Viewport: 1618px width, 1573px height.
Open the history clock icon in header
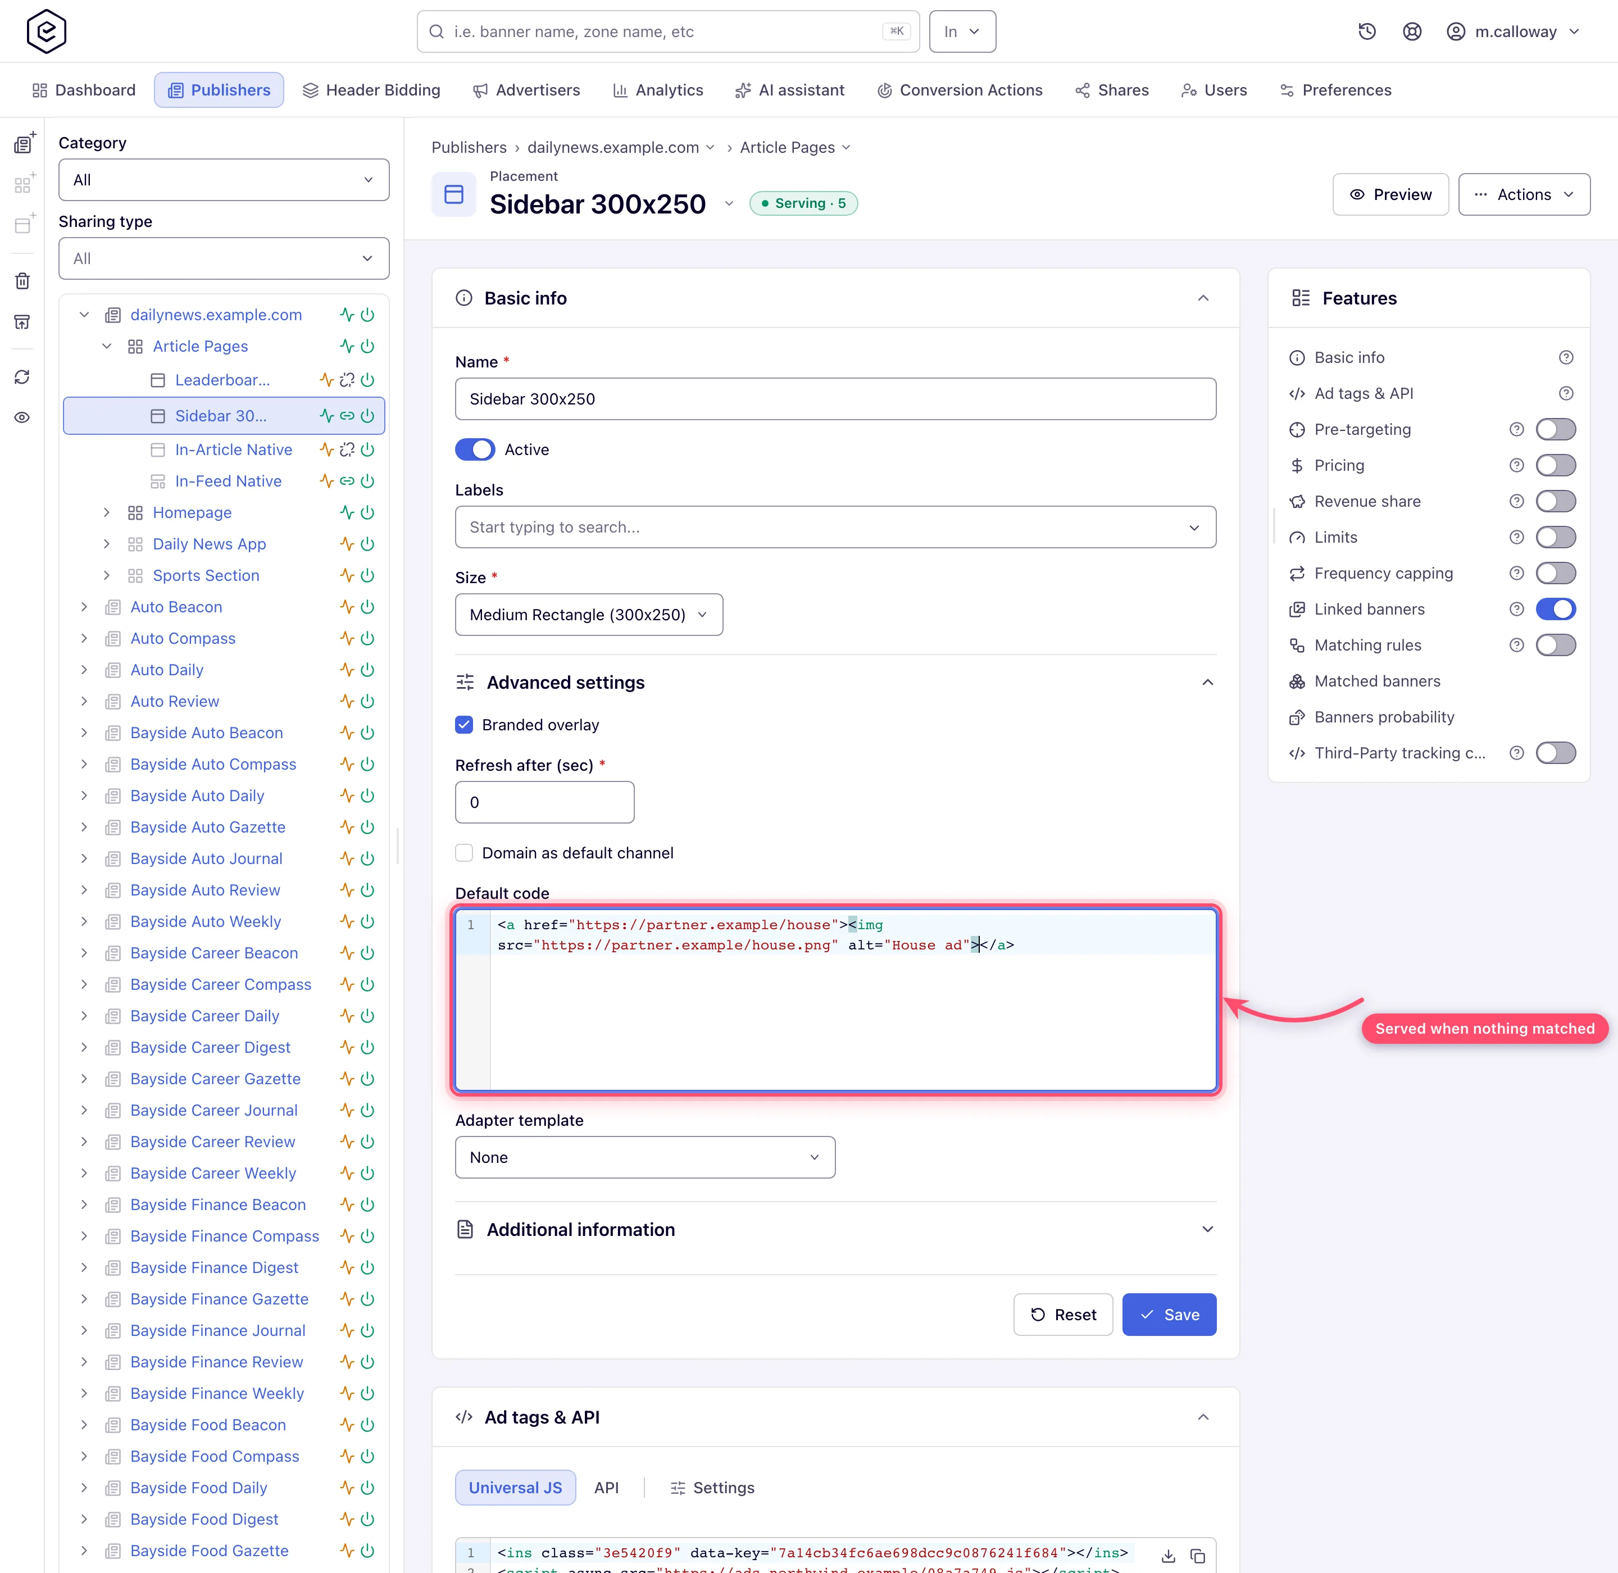coord(1367,31)
